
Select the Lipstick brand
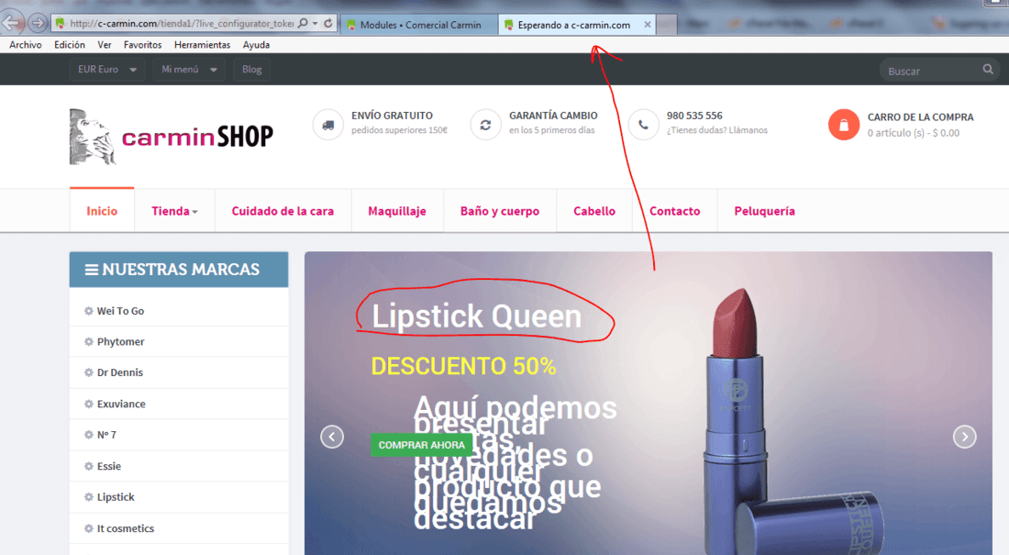(x=116, y=496)
